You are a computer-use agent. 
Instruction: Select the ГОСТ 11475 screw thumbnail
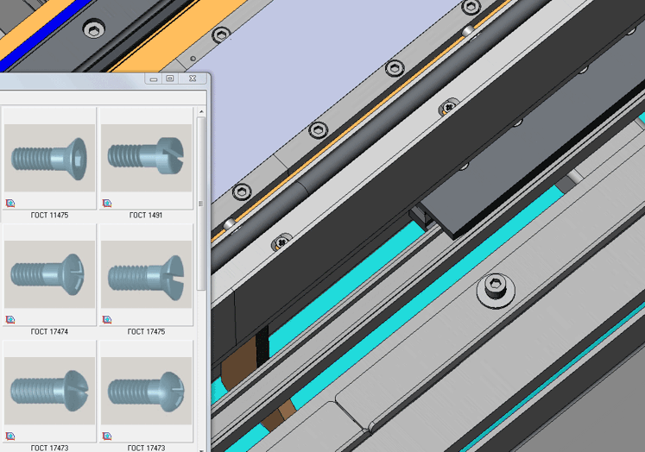point(49,159)
